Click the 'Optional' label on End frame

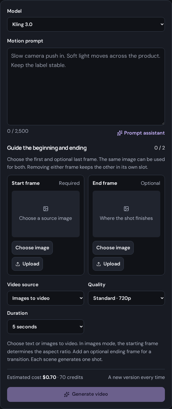(x=150, y=183)
